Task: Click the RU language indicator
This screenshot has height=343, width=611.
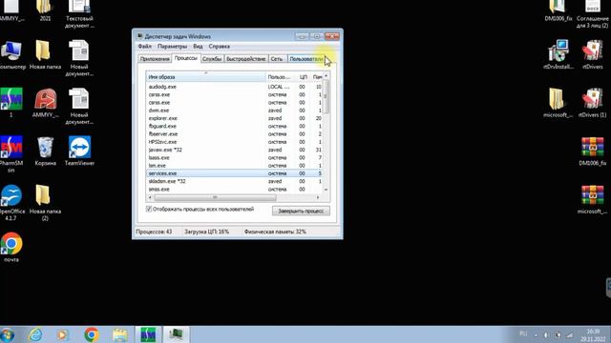Action: (x=523, y=334)
